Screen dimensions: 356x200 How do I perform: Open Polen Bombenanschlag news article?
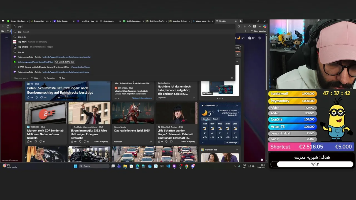click(x=60, y=90)
